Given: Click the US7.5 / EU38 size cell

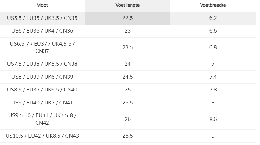Looking at the screenshot, I should coord(42,64).
